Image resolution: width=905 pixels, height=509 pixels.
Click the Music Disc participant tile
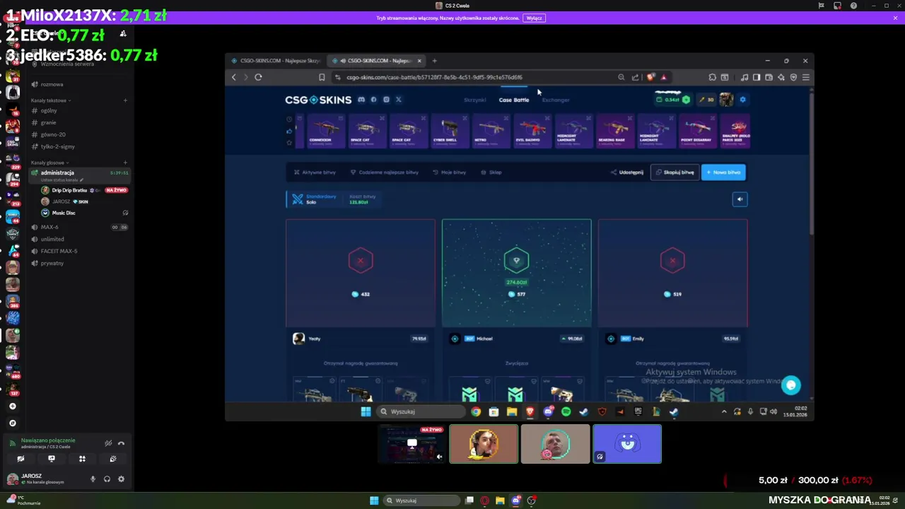627,444
